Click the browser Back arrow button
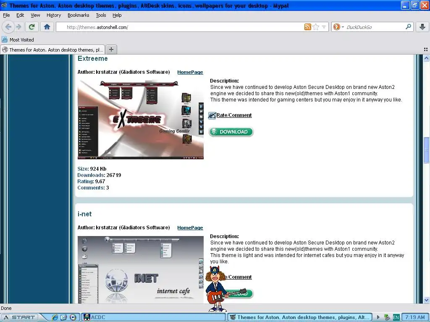The image size is (430, 322). pyautogui.click(x=8, y=27)
